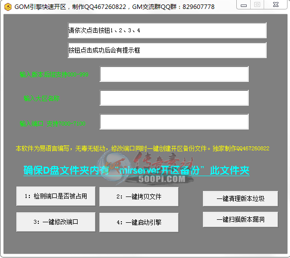This screenshot has width=290, height=258.
Task: Click the window title text GOM引擎快速开区
Action: (x=114, y=7)
